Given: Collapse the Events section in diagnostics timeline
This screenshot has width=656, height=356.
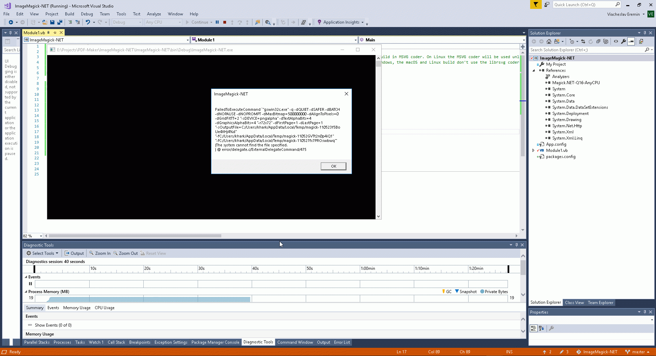Looking at the screenshot, I should point(26,277).
